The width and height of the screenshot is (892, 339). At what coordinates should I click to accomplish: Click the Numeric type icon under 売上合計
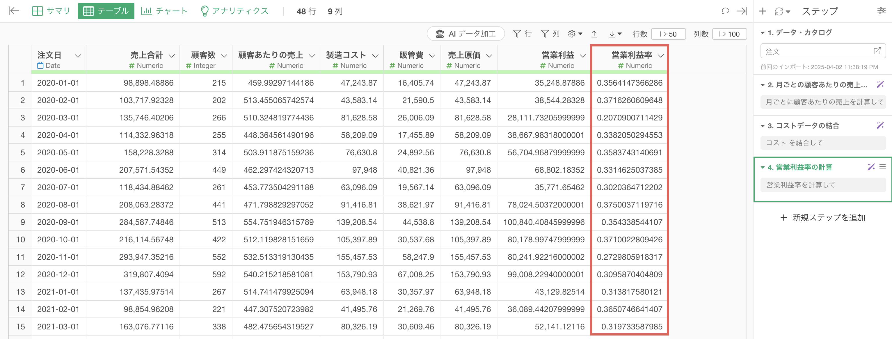coord(132,66)
